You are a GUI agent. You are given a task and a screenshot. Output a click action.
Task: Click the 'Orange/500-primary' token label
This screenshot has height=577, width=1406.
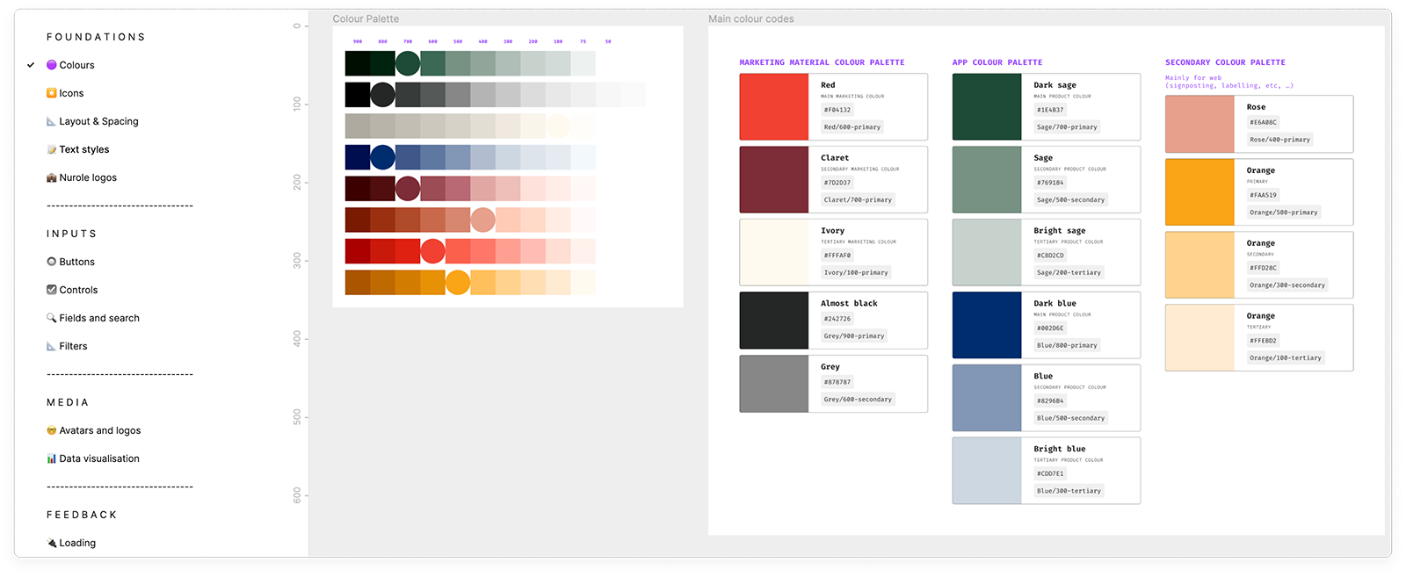click(x=1283, y=212)
